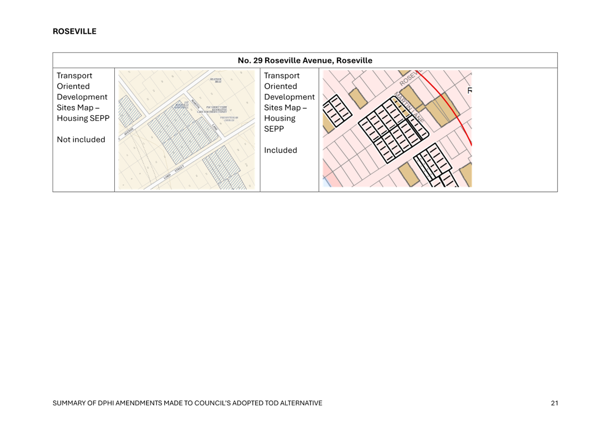Click the ROSEVILLE section heading
This screenshot has width=613, height=433.
75,31
